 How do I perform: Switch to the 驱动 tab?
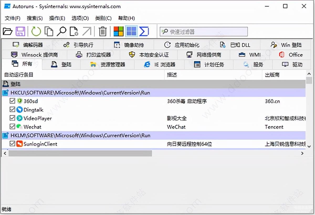pos(292,64)
